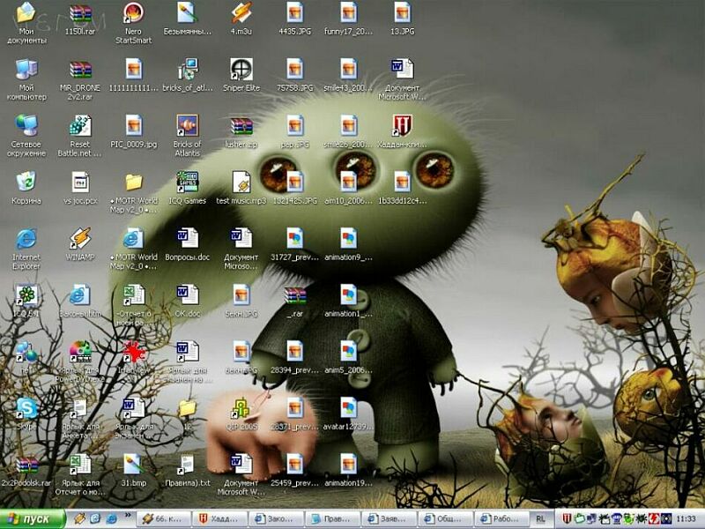Switch to the Заяв... taskbar window
Screen dimensions: 705x529
[x=389, y=519]
